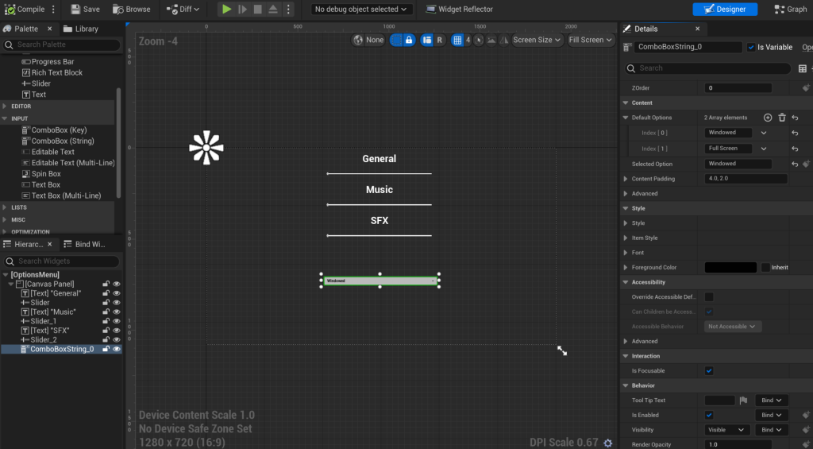Click the localization globe None button
Viewport: 813px width, 449px height.
(x=368, y=40)
